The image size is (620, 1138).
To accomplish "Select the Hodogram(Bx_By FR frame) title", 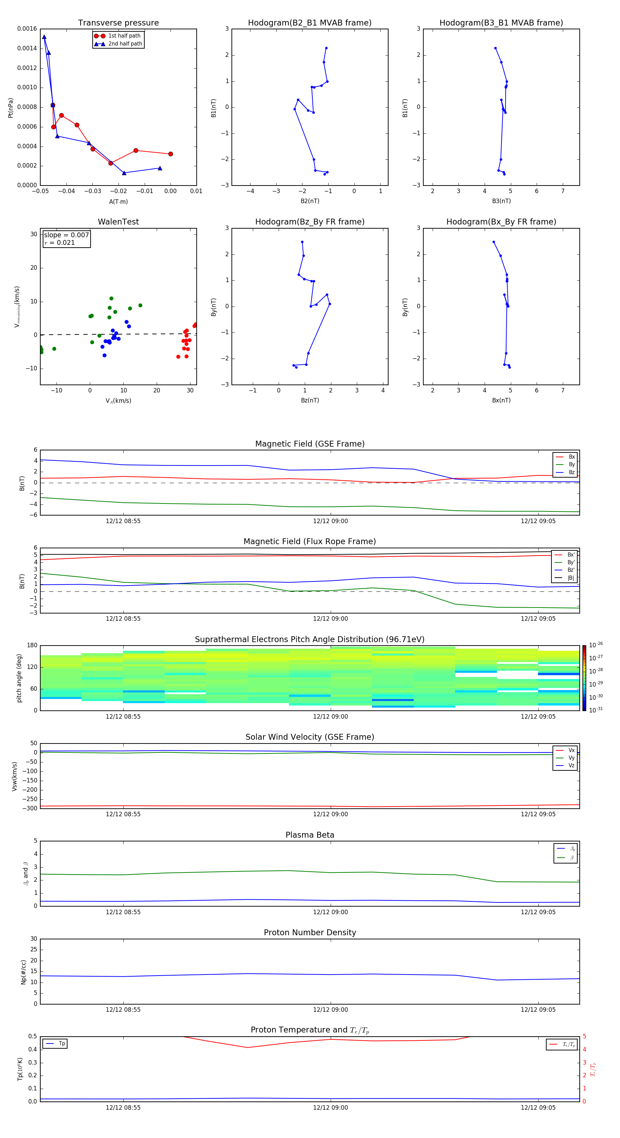I will 501,222.
